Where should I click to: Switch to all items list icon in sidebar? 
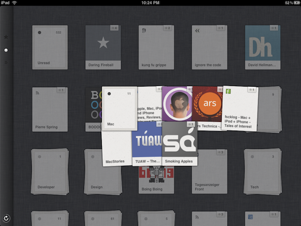point(6,63)
